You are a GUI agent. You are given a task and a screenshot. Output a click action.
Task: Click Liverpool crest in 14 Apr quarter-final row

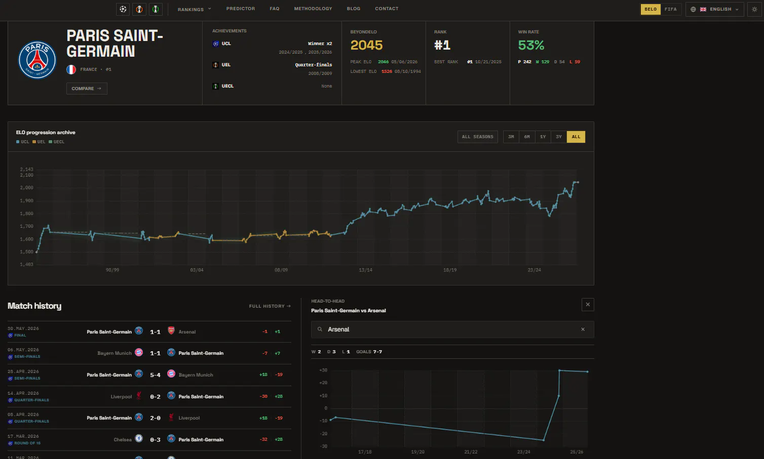[139, 396]
